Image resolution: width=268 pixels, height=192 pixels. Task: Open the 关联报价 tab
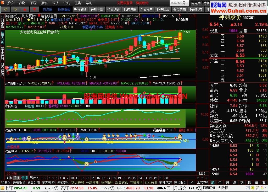(19, 182)
